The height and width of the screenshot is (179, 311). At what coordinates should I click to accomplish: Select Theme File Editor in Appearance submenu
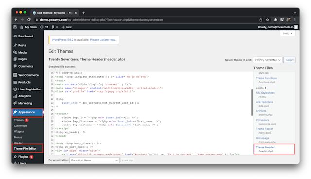pos(25,149)
